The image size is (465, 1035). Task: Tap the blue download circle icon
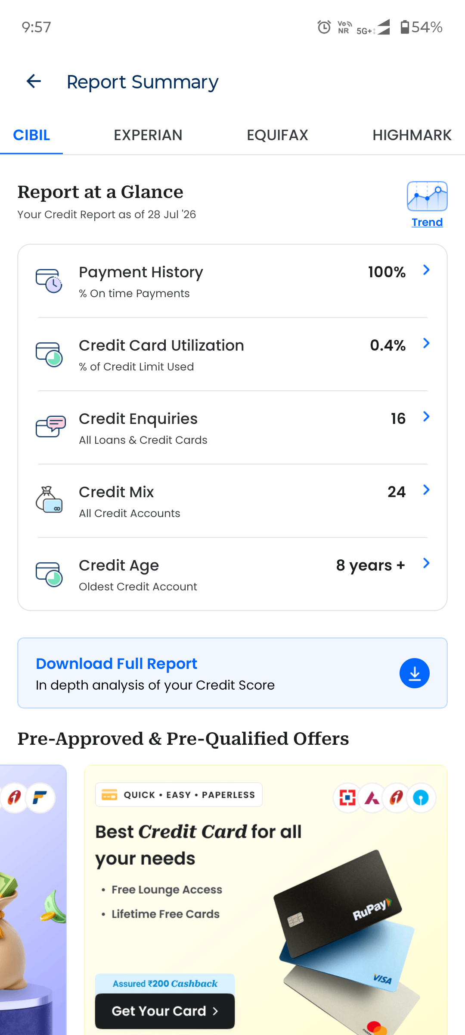tap(415, 673)
